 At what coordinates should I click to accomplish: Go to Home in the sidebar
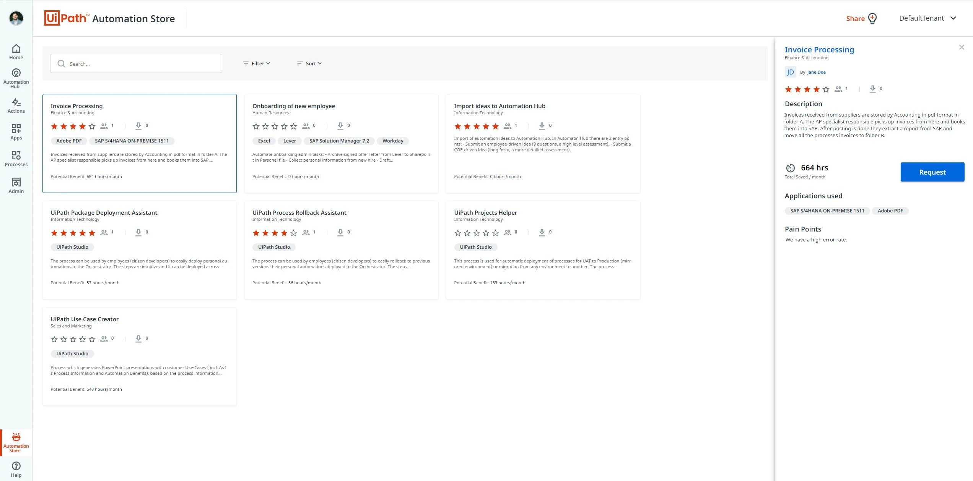coord(16,52)
